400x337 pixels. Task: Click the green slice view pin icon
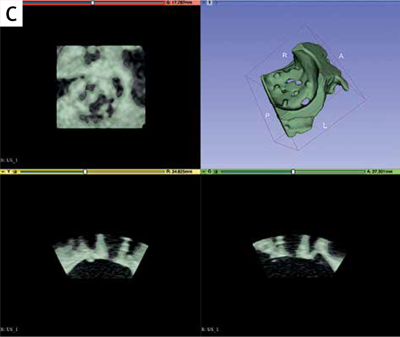[204, 172]
